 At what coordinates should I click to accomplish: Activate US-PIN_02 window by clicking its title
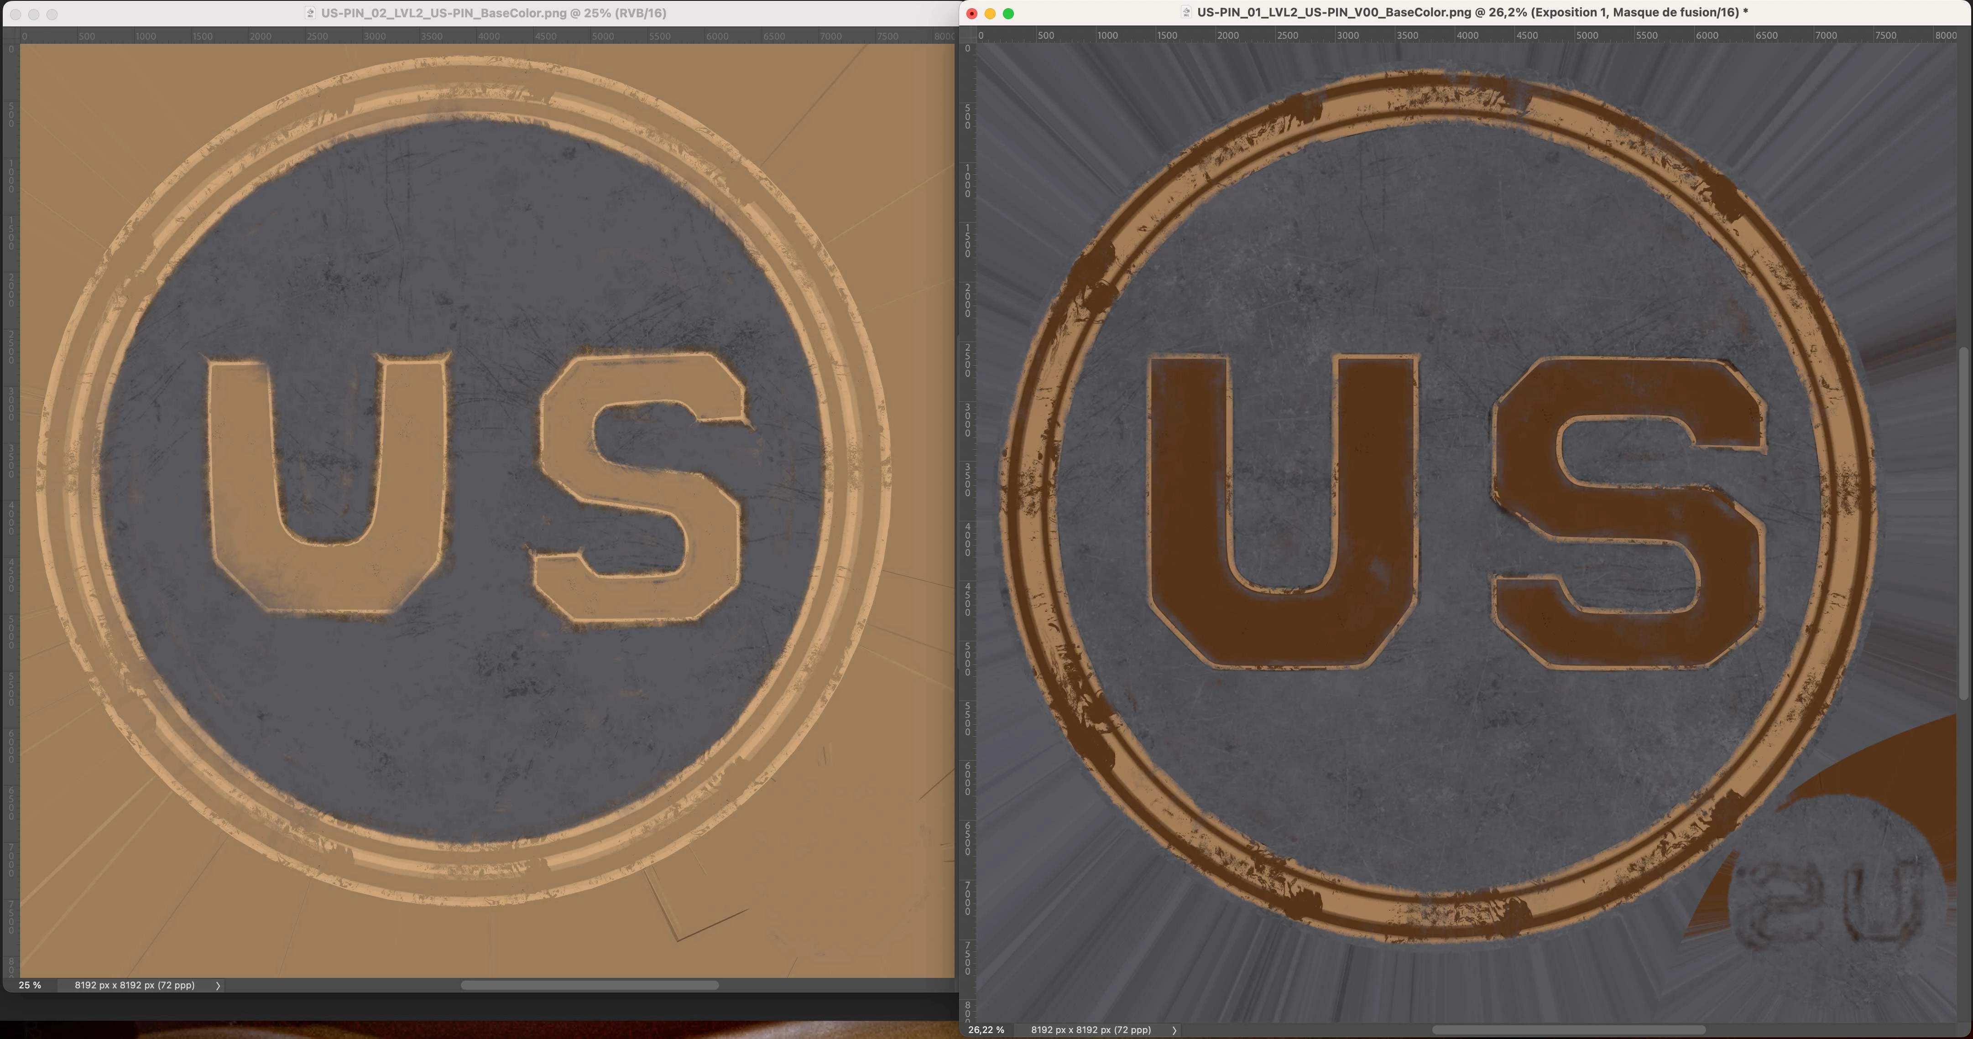(493, 13)
